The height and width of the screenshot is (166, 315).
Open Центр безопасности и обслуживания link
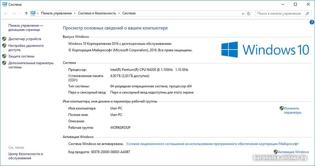[x=26, y=156]
